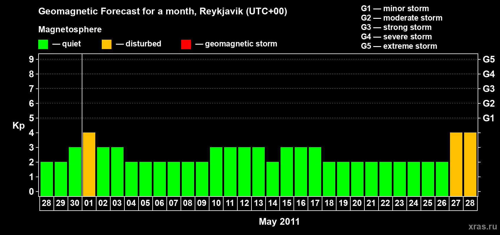Click 'G3 — strong storm' legend line
Viewport: 500px width, 235px height.
(396, 27)
